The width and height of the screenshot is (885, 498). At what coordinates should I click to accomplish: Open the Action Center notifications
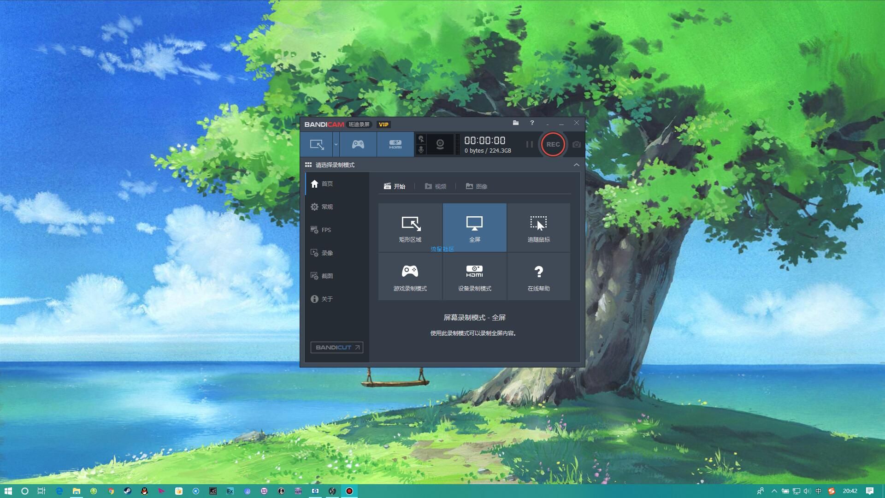pos(870,491)
